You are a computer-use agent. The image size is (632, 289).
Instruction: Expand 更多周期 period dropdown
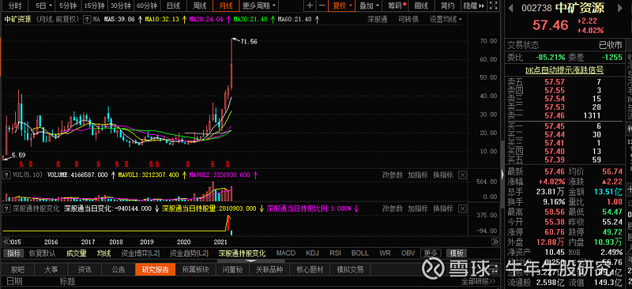[x=260, y=6]
